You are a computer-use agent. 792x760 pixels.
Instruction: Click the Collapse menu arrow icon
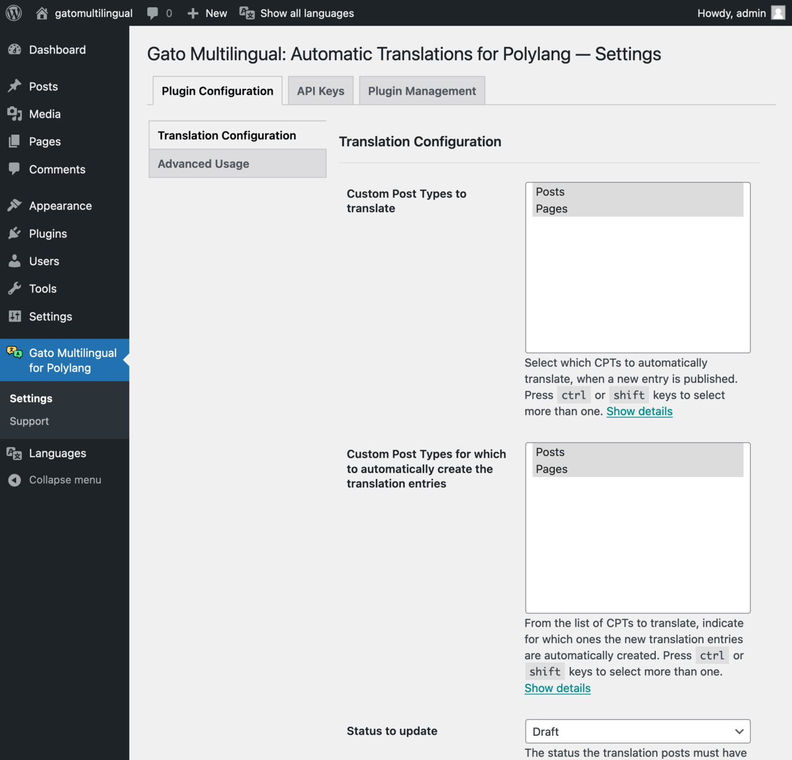[x=15, y=480]
